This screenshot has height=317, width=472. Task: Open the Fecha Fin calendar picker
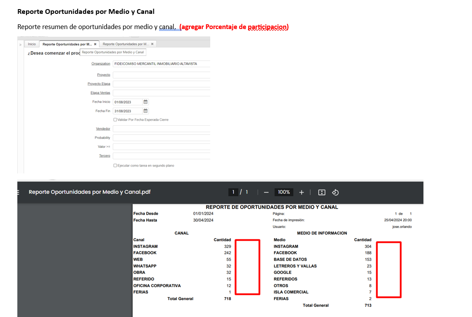146,111
